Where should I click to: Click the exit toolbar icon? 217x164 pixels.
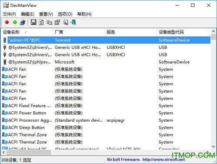(73, 22)
